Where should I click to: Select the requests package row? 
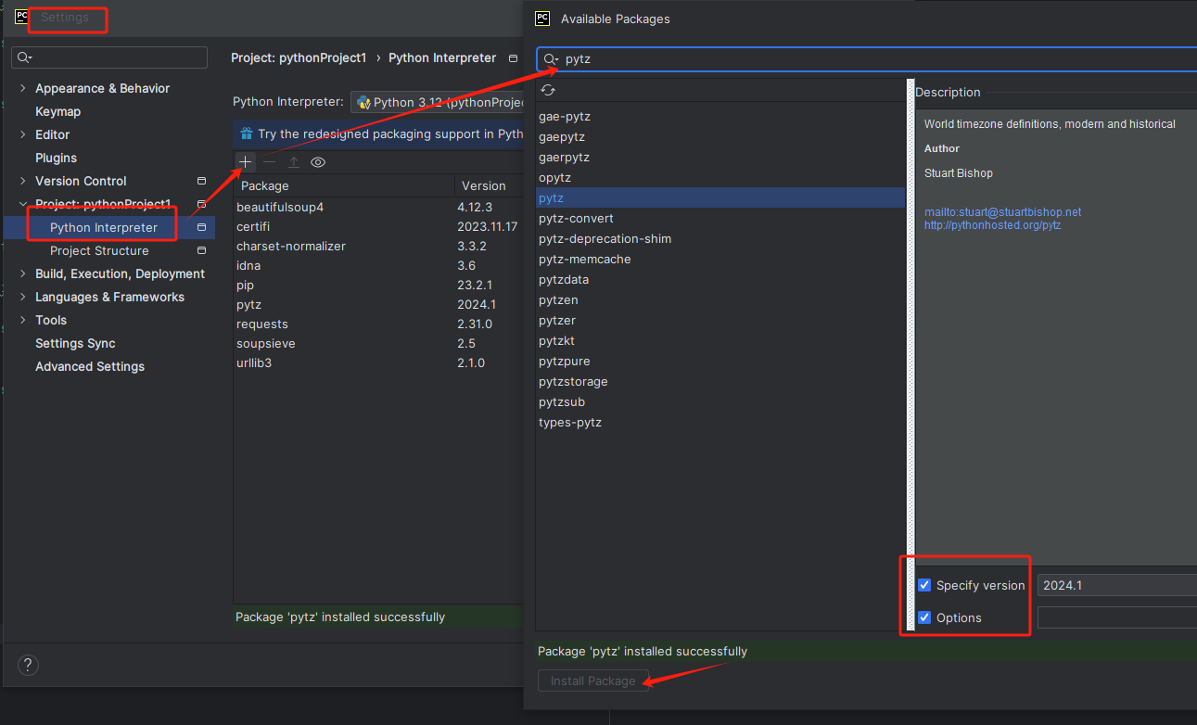click(378, 324)
